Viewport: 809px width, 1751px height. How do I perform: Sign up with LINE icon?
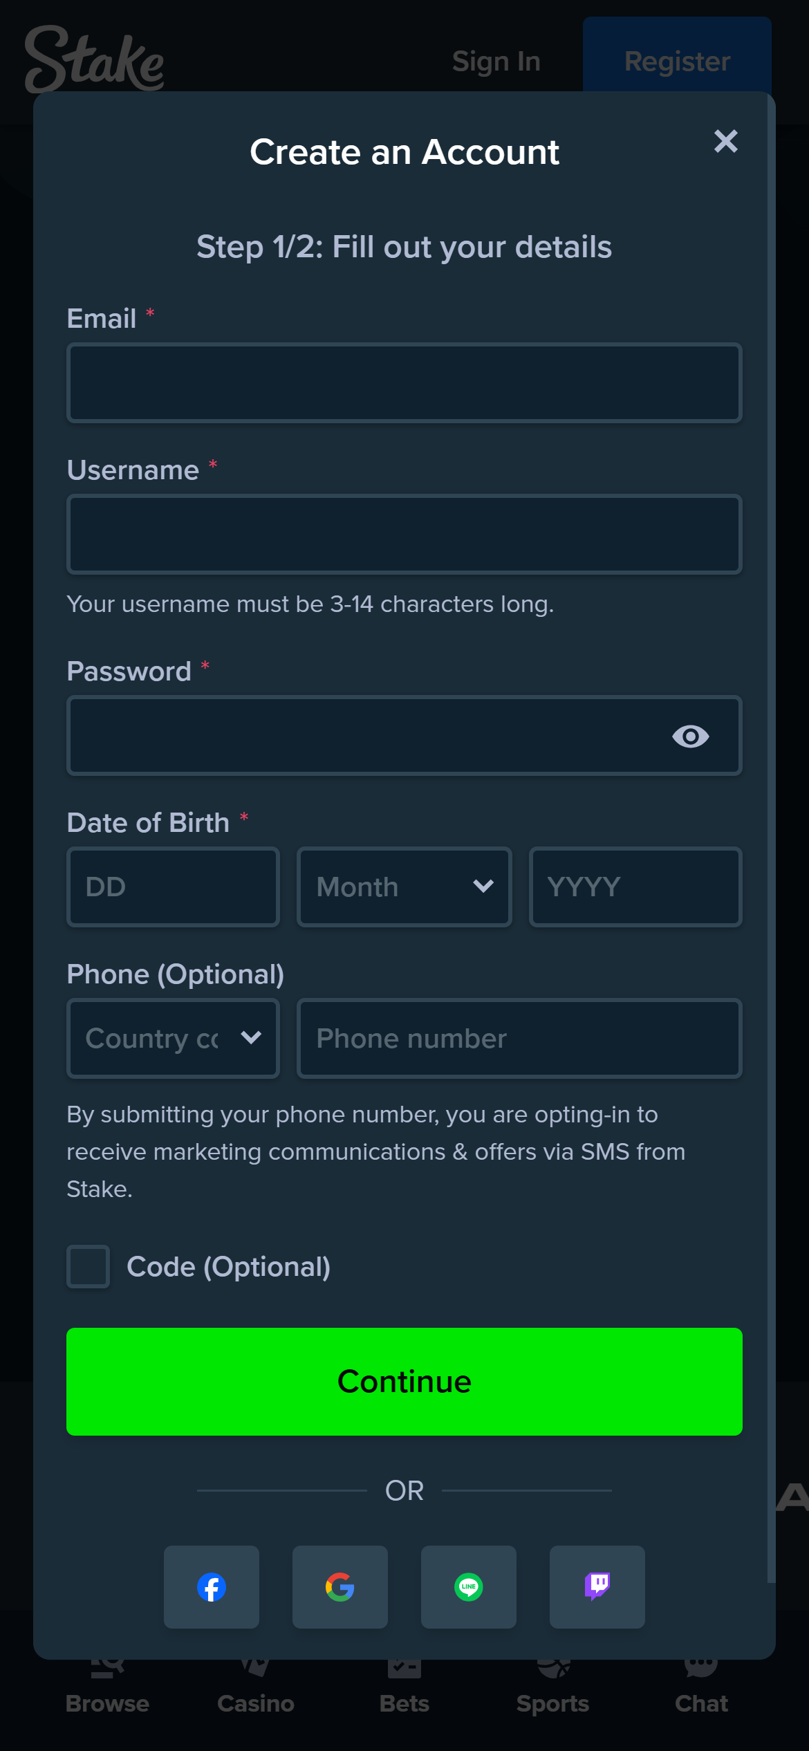tap(468, 1586)
